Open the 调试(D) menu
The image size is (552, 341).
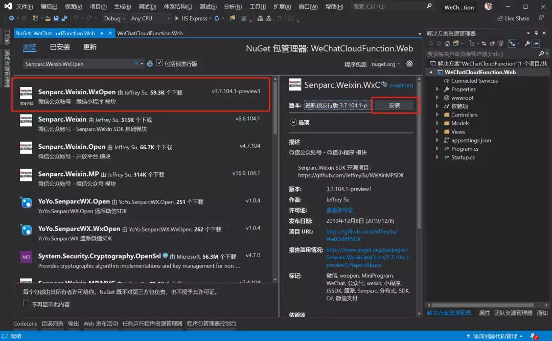coord(147,7)
